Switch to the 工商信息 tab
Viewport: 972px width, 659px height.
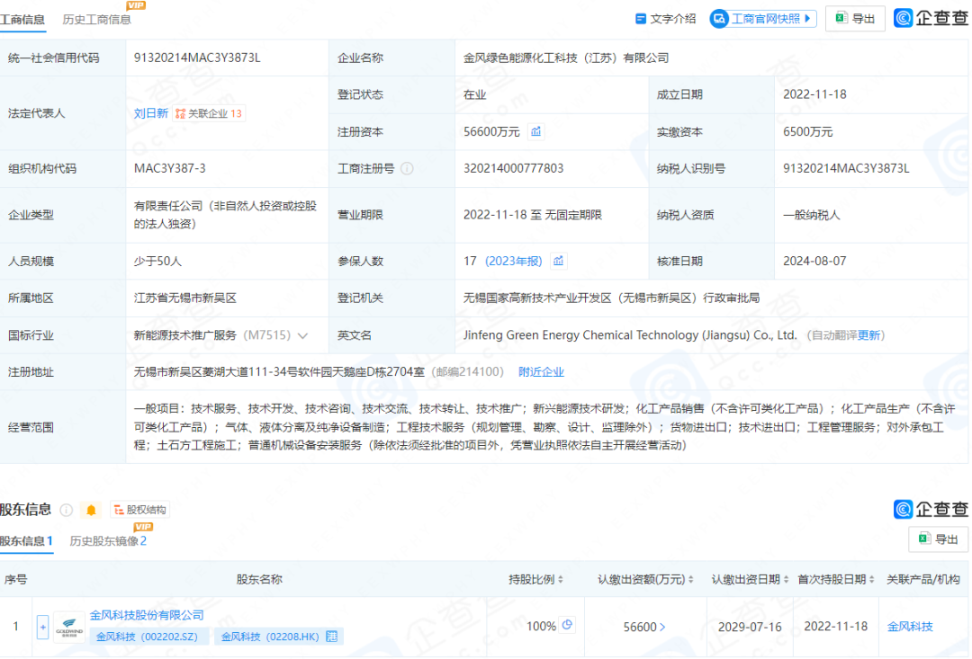tap(22, 19)
